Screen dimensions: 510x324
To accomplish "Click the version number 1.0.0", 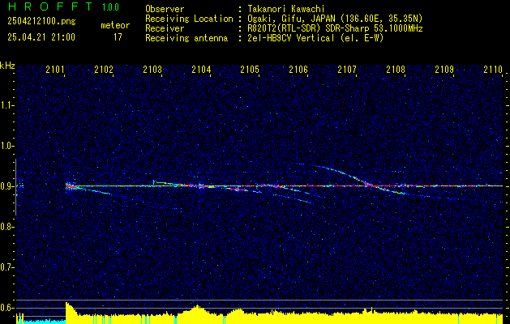I will click(110, 7).
